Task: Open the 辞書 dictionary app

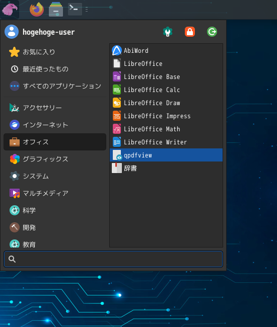Action: 166,168
